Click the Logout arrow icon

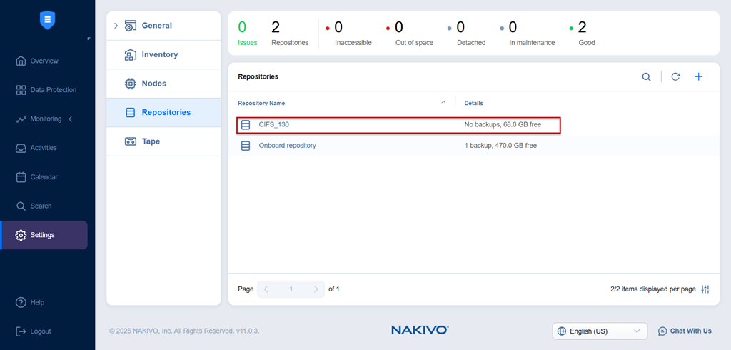pos(21,331)
